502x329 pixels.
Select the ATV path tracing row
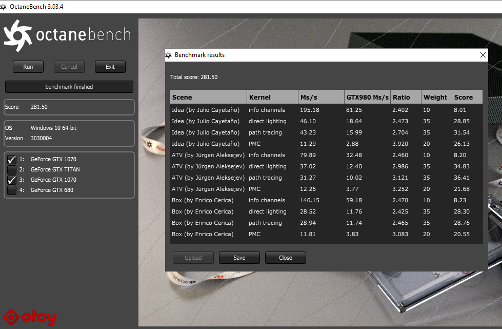coord(326,178)
